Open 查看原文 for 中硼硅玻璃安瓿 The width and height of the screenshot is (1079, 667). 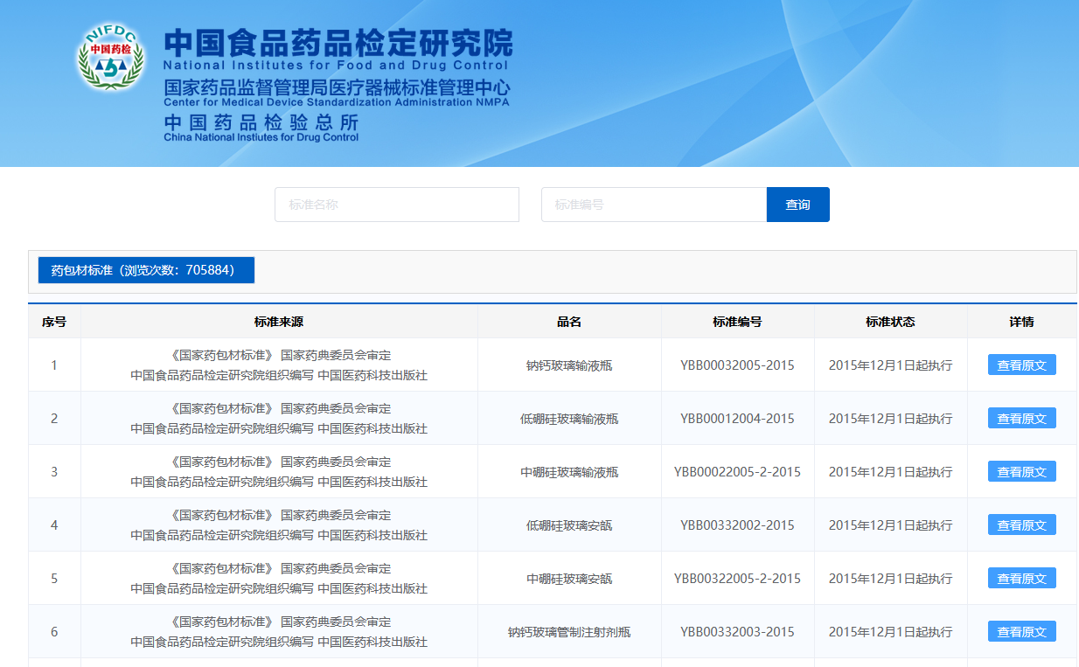[1021, 579]
